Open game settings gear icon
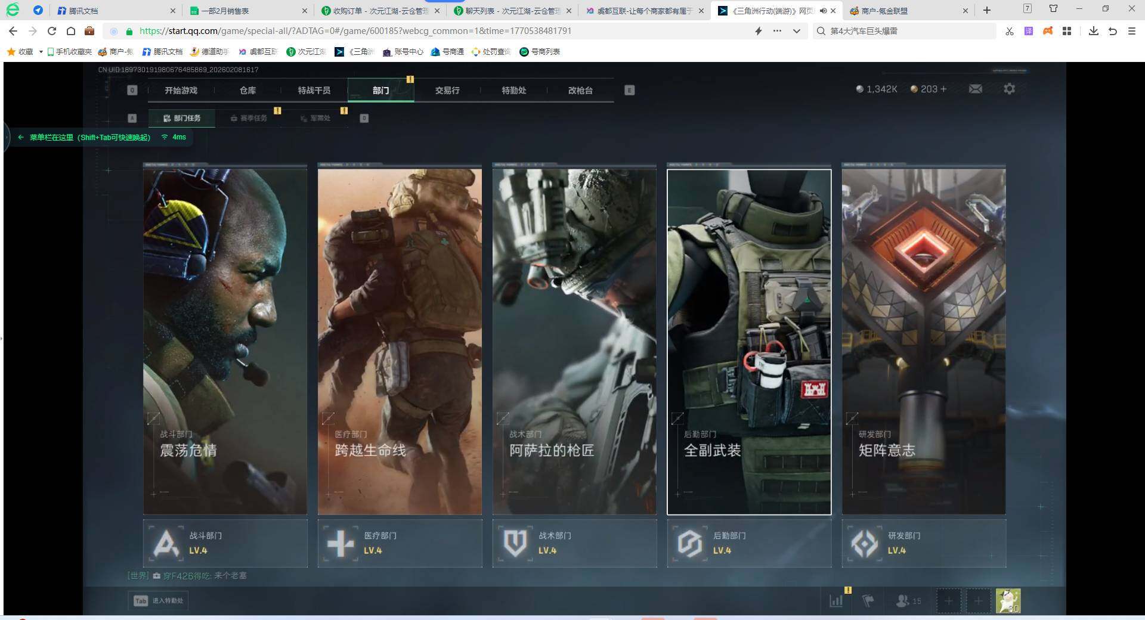 (x=1009, y=89)
